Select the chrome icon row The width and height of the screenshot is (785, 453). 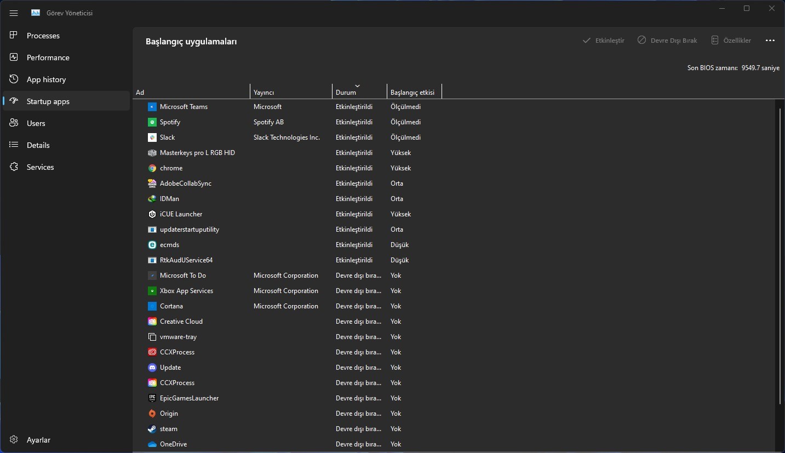pyautogui.click(x=152, y=168)
